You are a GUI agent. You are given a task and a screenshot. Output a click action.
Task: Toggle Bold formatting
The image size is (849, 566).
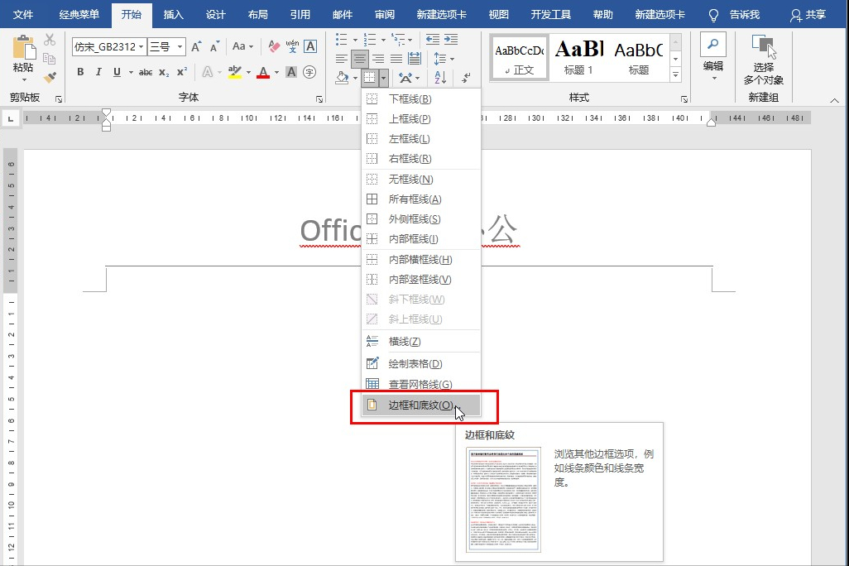coord(80,72)
